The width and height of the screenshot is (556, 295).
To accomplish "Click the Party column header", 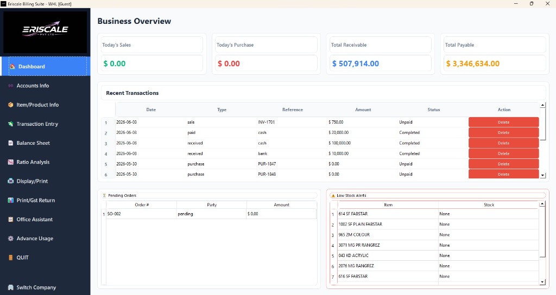I will [212, 204].
